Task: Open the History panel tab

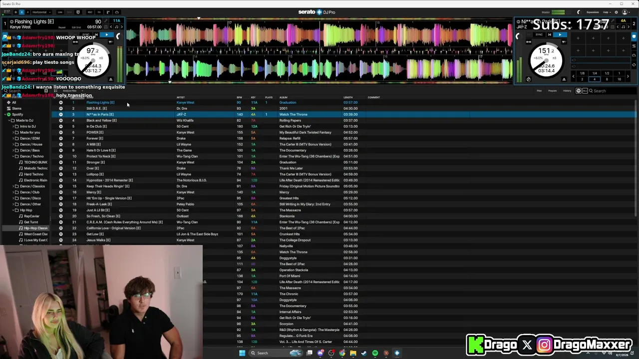Action: click(567, 91)
